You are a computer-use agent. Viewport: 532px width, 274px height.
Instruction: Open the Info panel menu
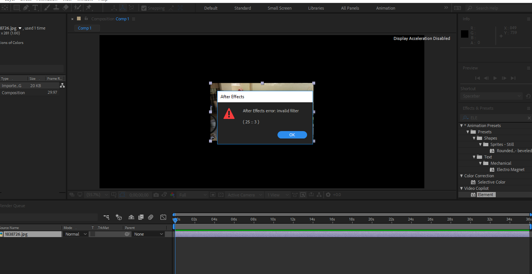(x=529, y=19)
